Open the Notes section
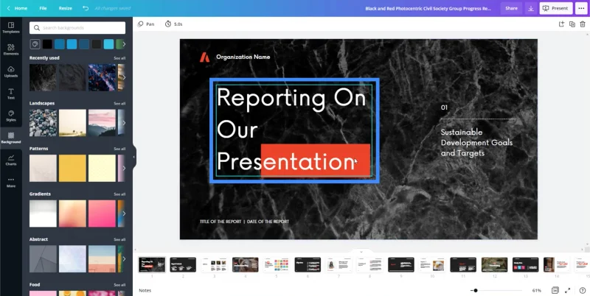 coord(145,290)
